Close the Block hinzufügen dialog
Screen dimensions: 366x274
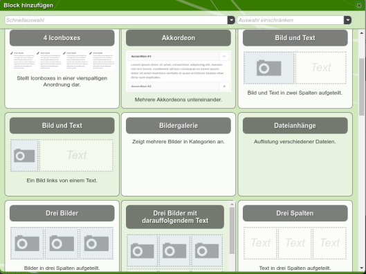(359, 5)
